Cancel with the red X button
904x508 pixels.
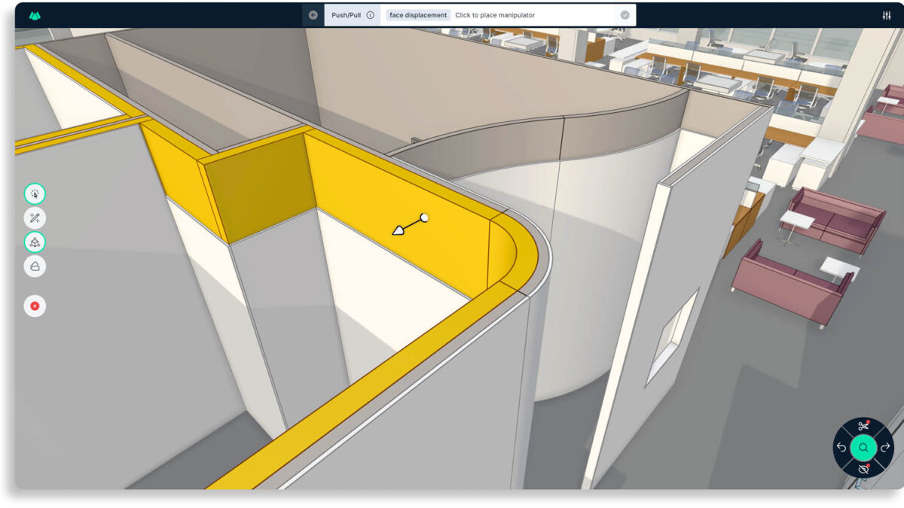click(35, 306)
